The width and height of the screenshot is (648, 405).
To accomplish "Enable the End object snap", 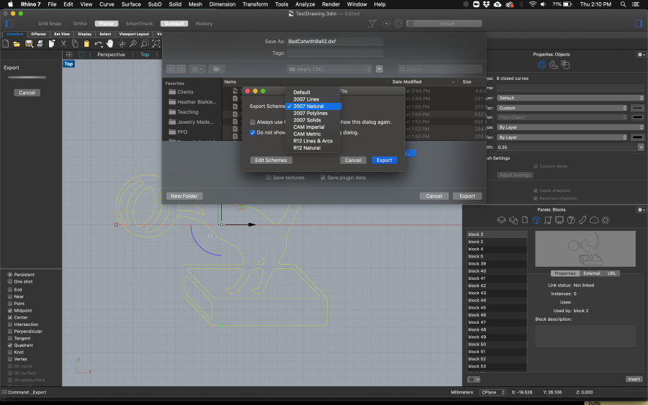I will (10, 289).
